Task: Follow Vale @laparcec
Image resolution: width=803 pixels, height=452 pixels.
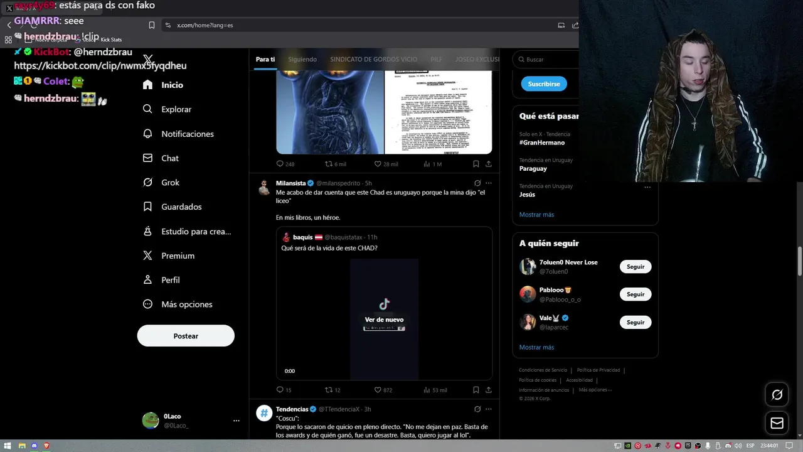Action: point(635,322)
